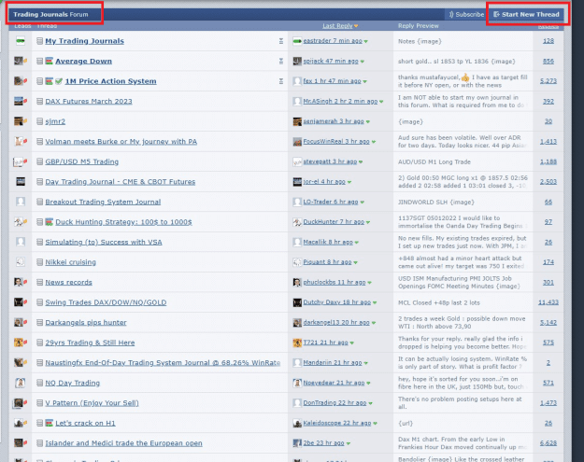Open V Pattern (Enjoy Your Sell) thread
Screen dimensions: 584x462
pos(92,402)
